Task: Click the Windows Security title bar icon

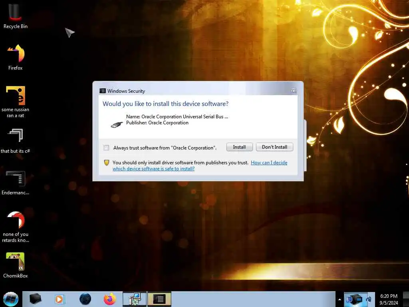Action: coord(103,91)
